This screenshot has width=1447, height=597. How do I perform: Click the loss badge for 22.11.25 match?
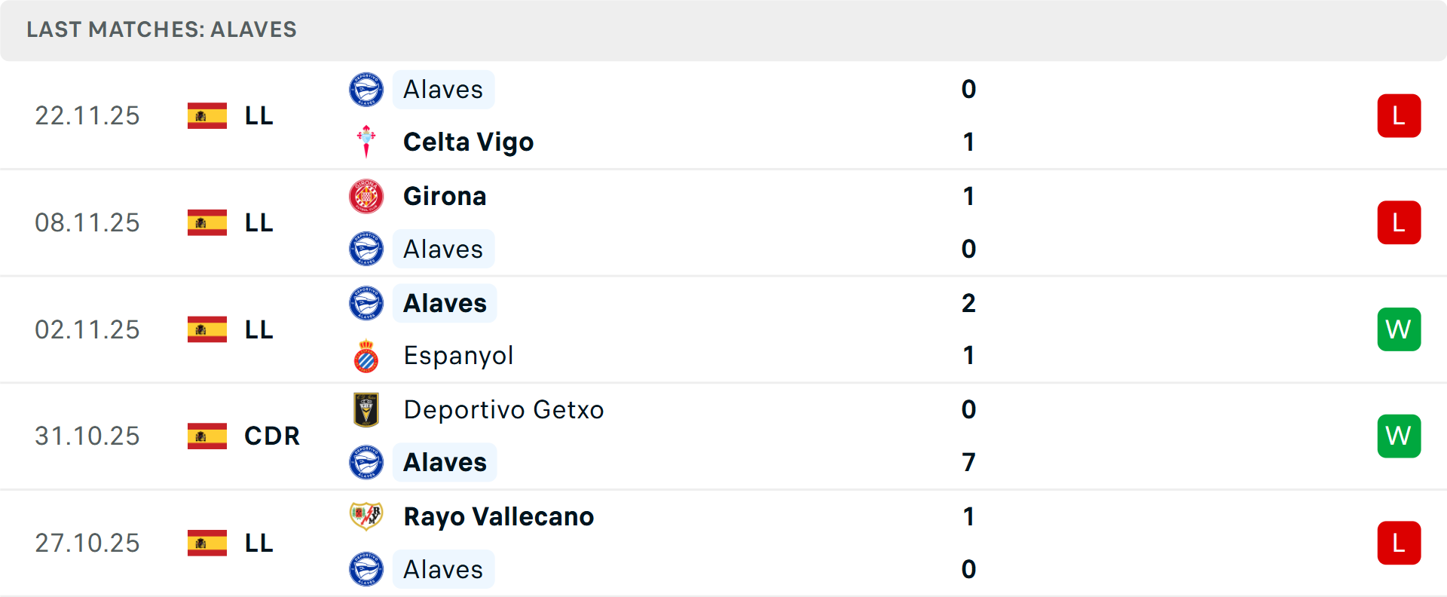pos(1399,116)
